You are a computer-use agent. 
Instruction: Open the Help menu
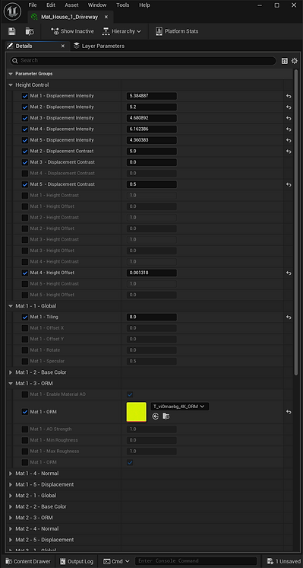(144, 5)
